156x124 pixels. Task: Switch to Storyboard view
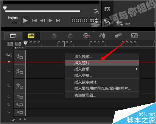pos(13,36)
